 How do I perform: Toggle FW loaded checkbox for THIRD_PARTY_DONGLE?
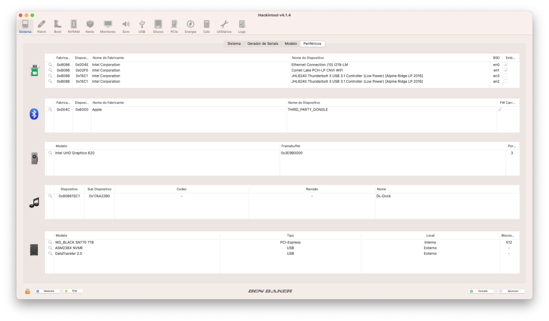500,110
